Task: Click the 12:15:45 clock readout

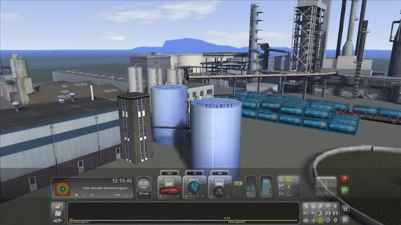Action: click(122, 181)
